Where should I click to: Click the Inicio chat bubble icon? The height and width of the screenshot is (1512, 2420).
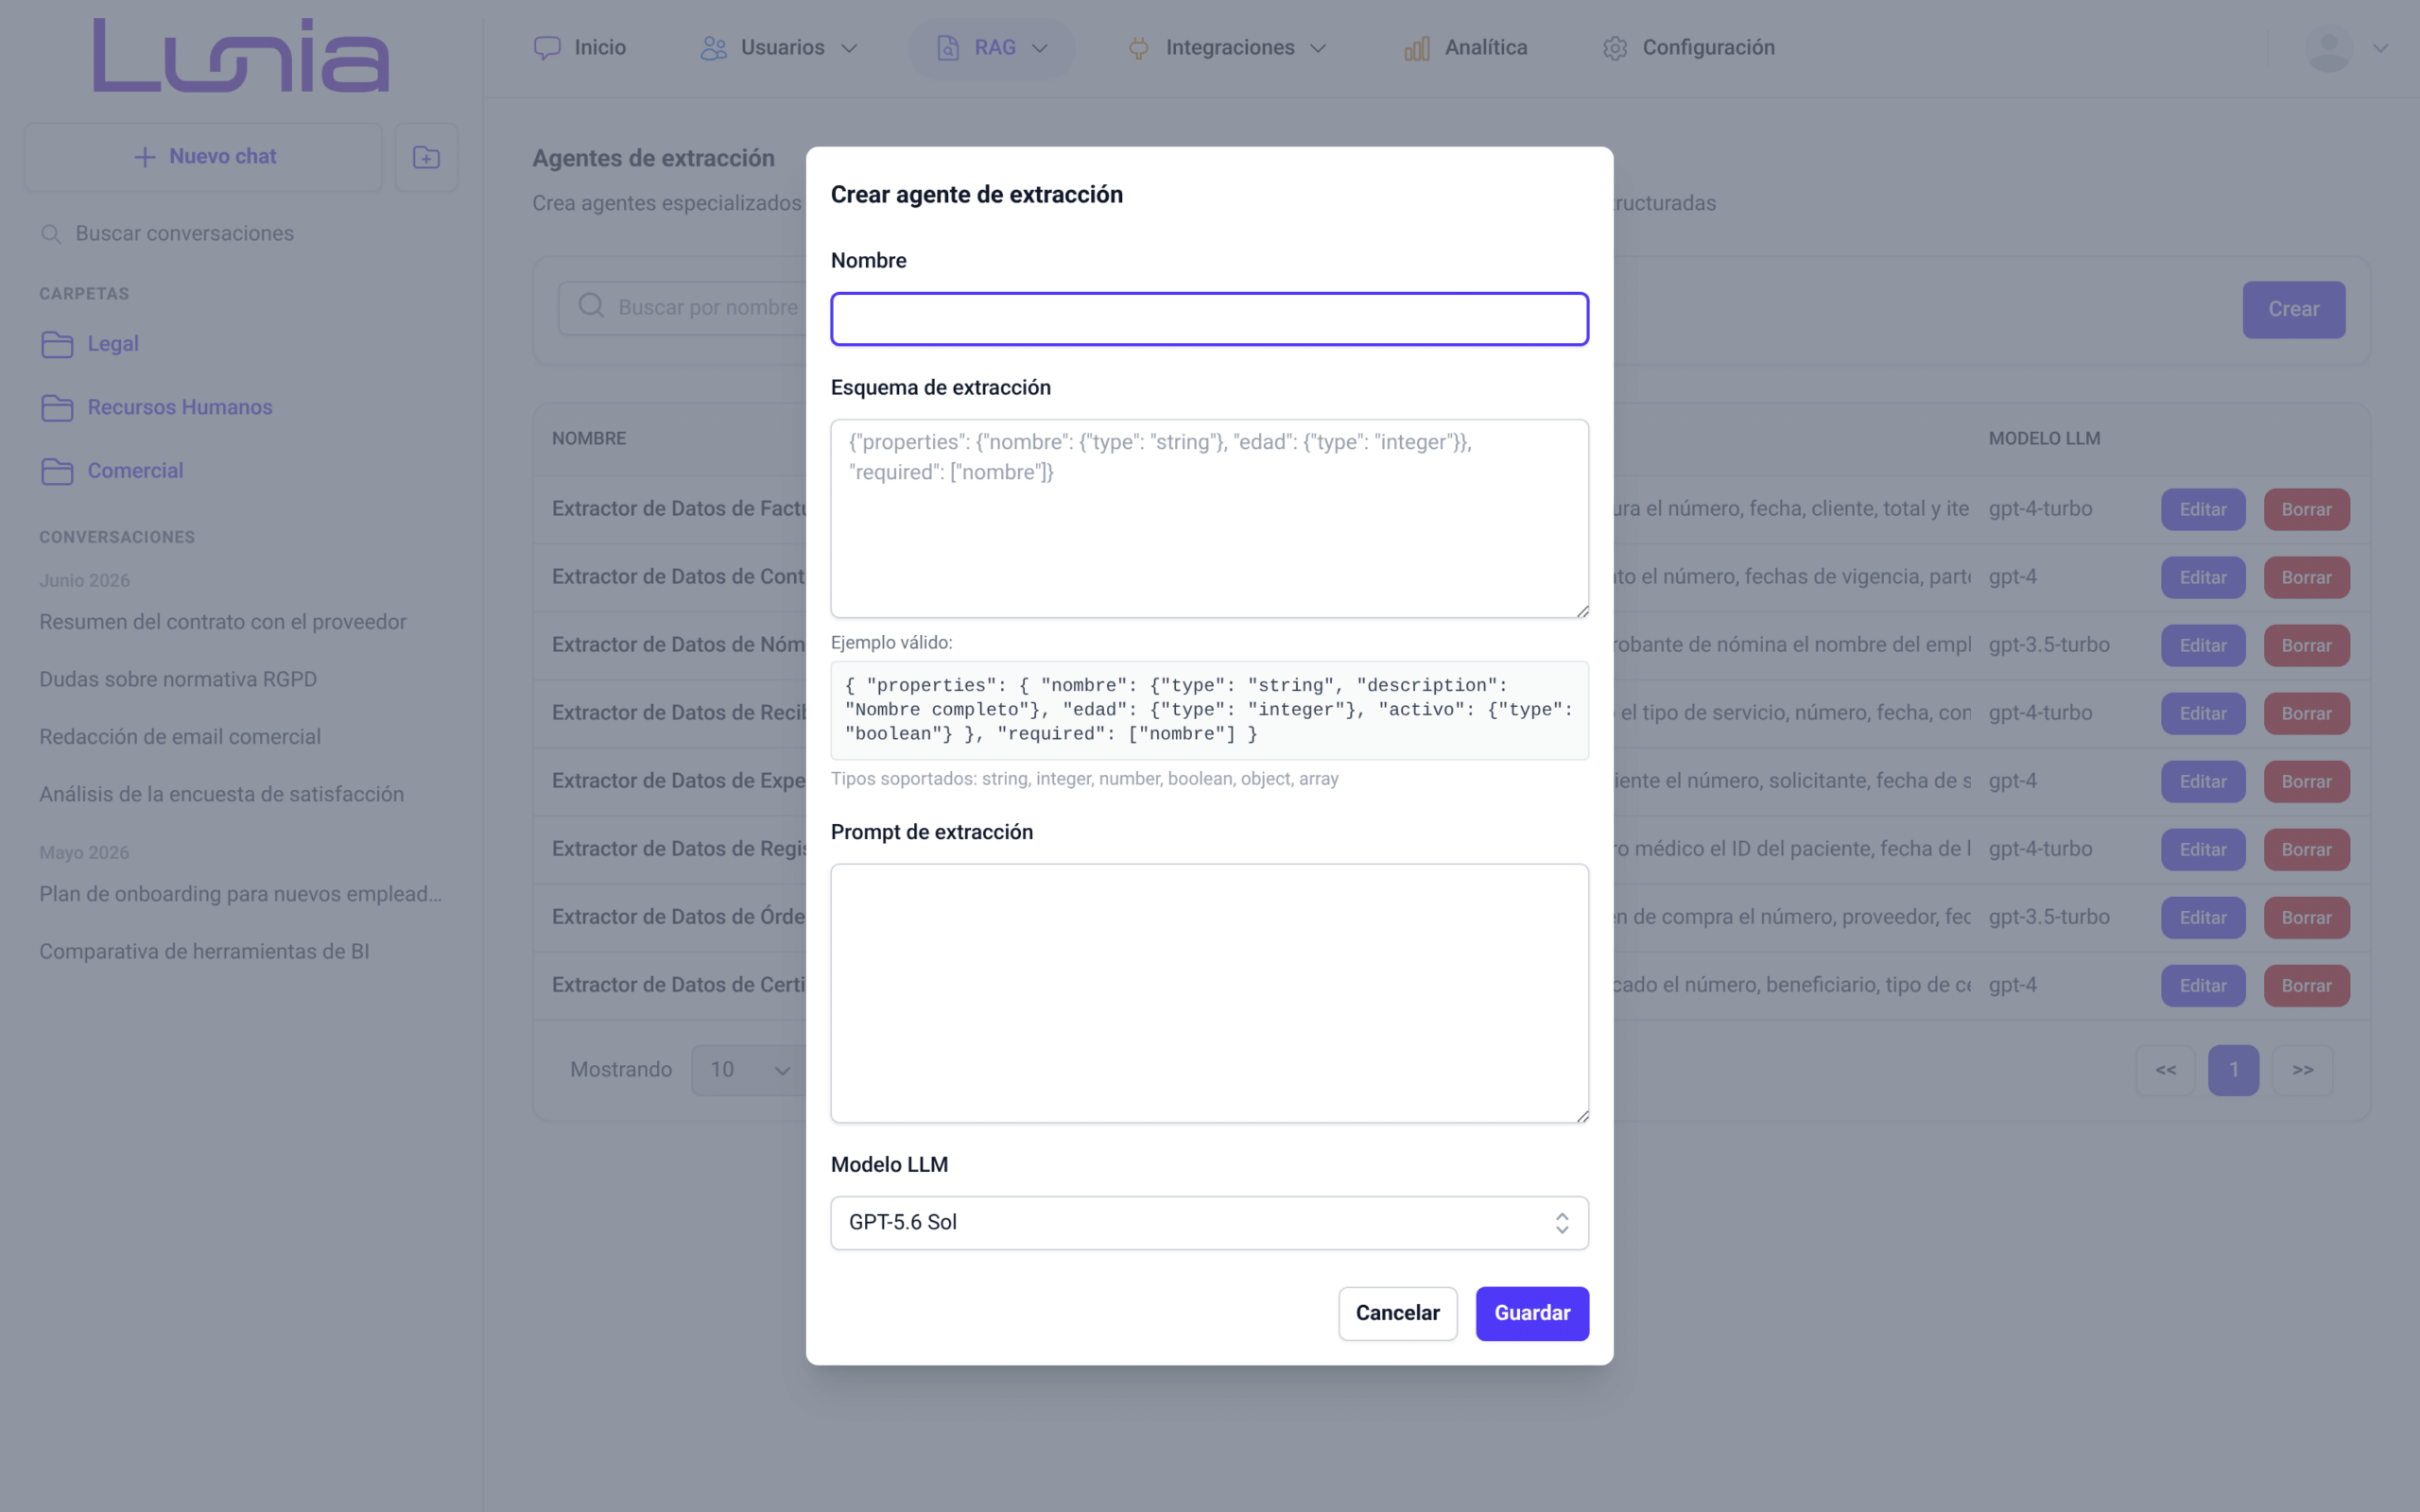pyautogui.click(x=547, y=48)
